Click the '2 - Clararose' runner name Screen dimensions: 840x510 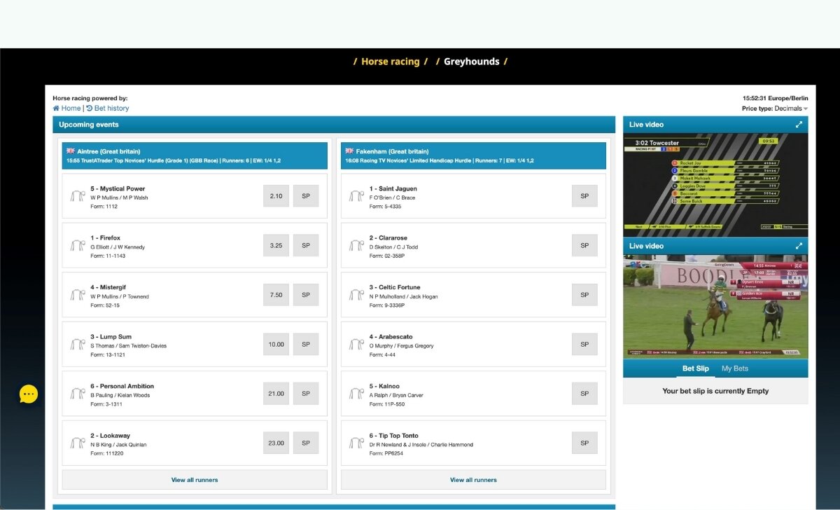(388, 238)
